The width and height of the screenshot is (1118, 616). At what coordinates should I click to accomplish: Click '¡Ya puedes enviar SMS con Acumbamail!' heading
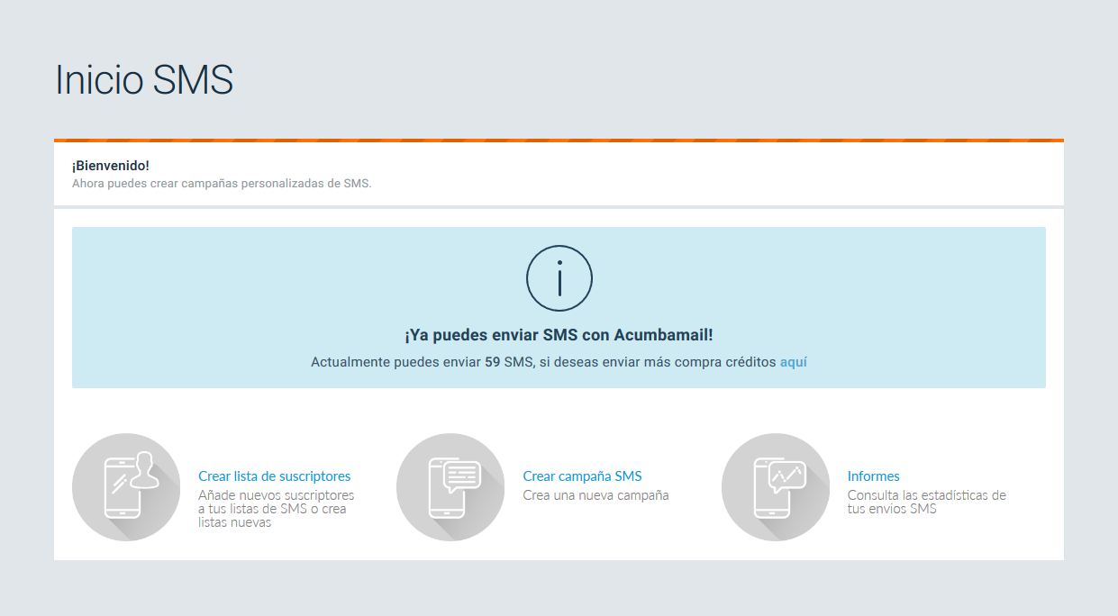click(x=559, y=335)
